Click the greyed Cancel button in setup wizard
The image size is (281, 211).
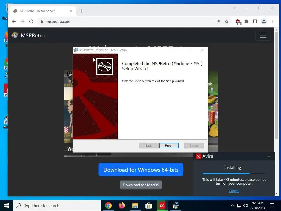pyautogui.click(x=194, y=146)
